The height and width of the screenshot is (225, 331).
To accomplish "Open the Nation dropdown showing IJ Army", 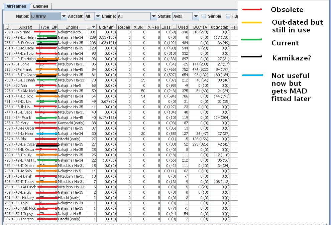I will pyautogui.click(x=49, y=16).
